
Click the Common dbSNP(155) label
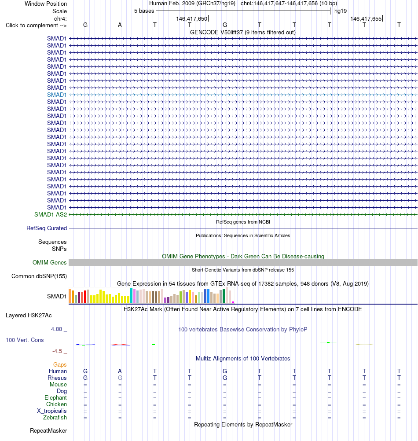point(39,276)
